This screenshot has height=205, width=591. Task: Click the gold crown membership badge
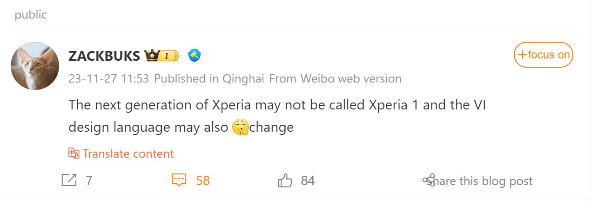[x=161, y=56]
